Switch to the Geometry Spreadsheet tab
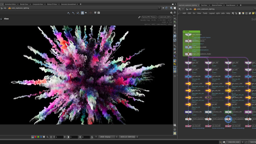This screenshot has width=256, height=144. [x=69, y=4]
